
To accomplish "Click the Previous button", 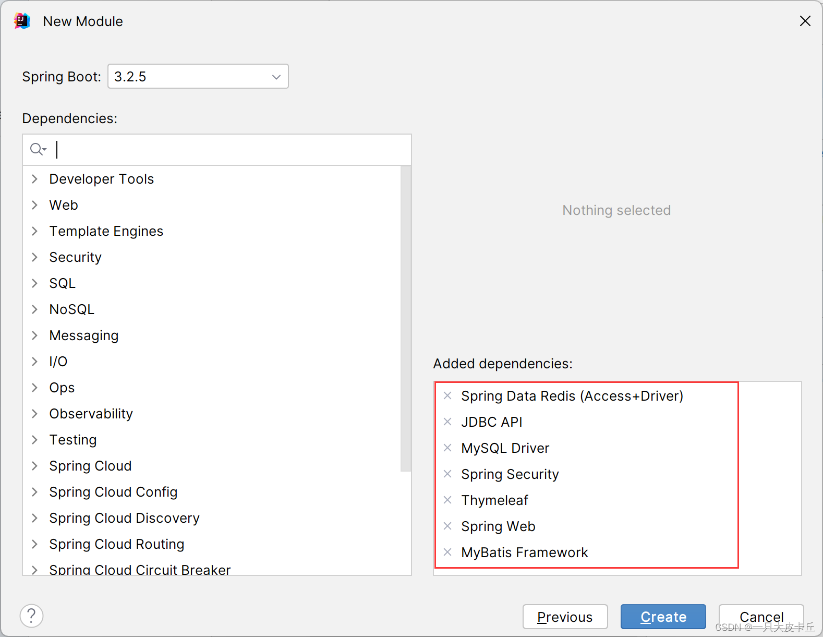I will [x=565, y=617].
